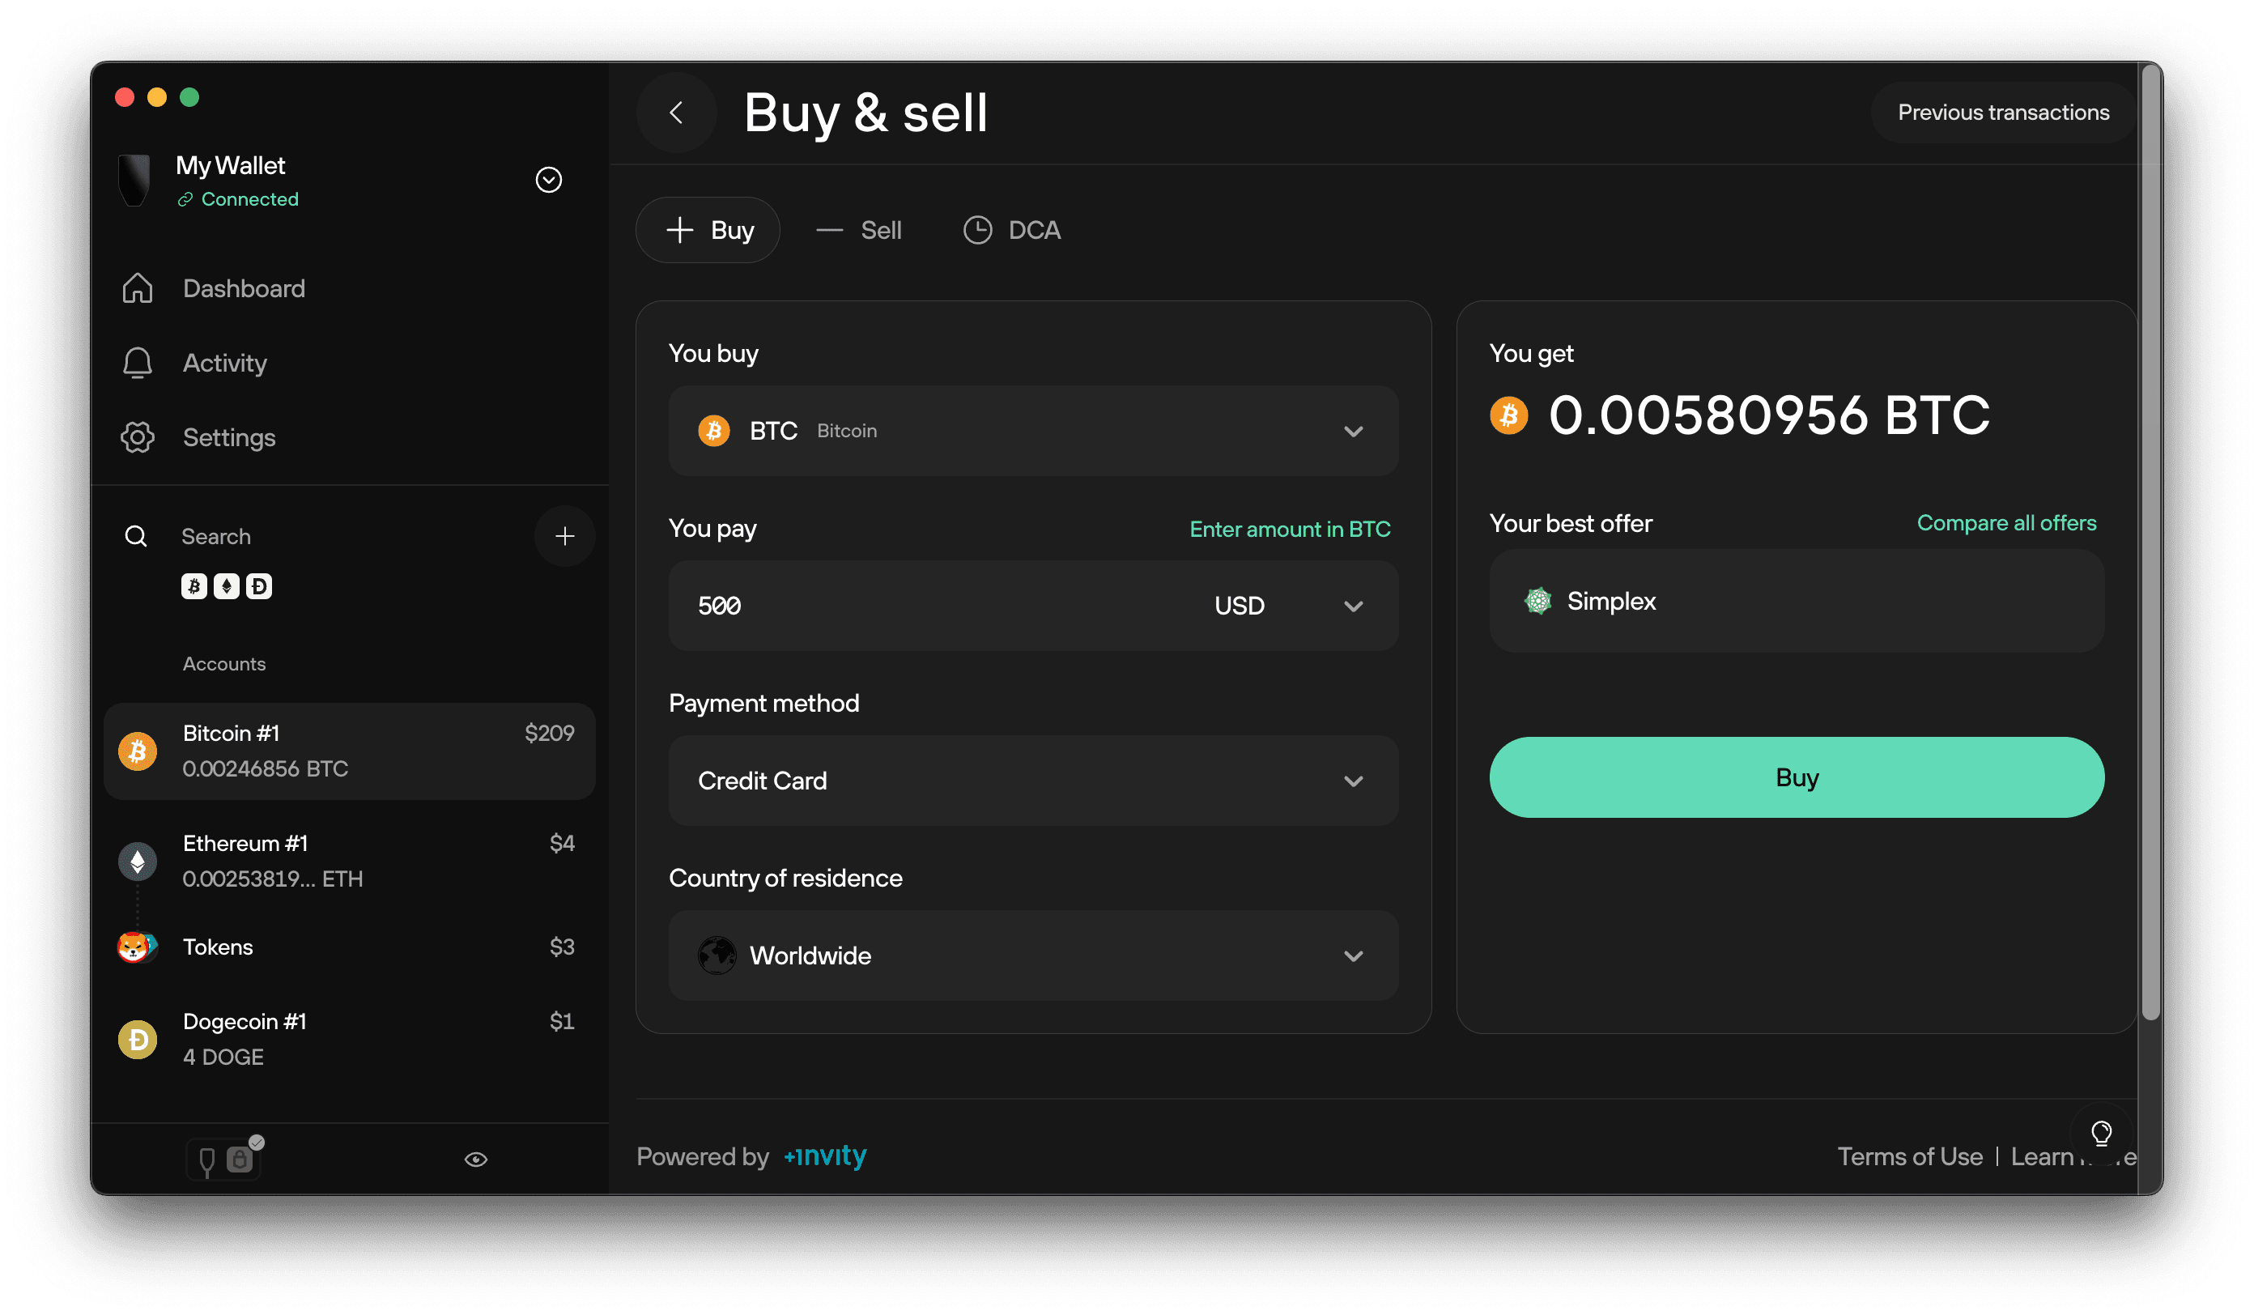Screen dimensions: 2254x1315
Task: Click the 4 DOGE balance text
Action: (x=223, y=1058)
